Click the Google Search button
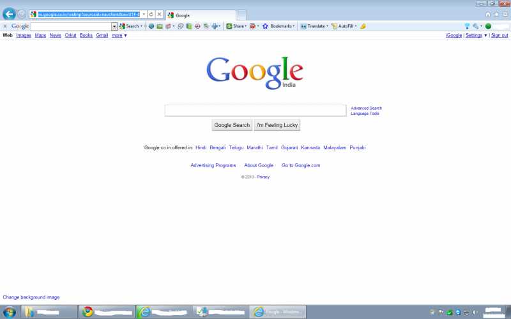This screenshot has height=319, width=511. tap(232, 125)
